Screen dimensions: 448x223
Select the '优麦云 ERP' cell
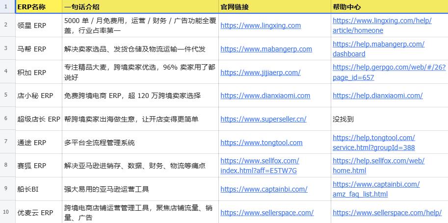pyautogui.click(x=39, y=212)
